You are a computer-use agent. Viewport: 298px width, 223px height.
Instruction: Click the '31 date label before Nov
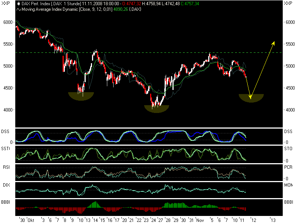tap(191, 220)
